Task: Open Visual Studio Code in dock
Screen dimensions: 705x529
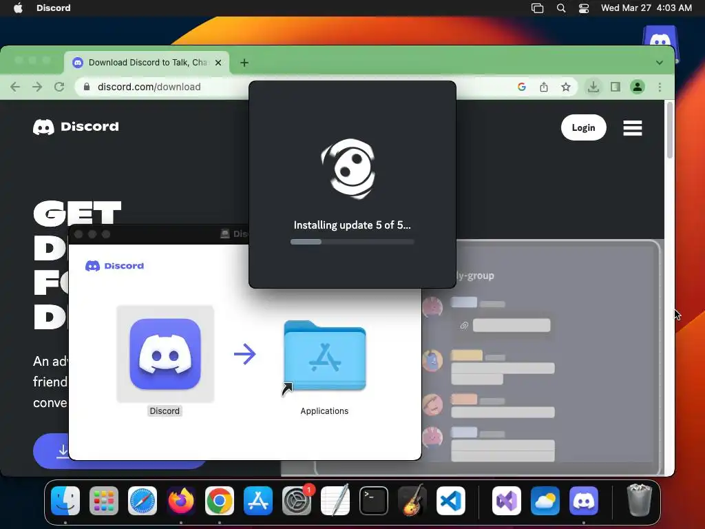Action: click(451, 501)
